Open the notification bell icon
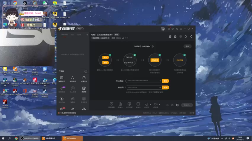The width and height of the screenshot is (252, 141). click(186, 36)
